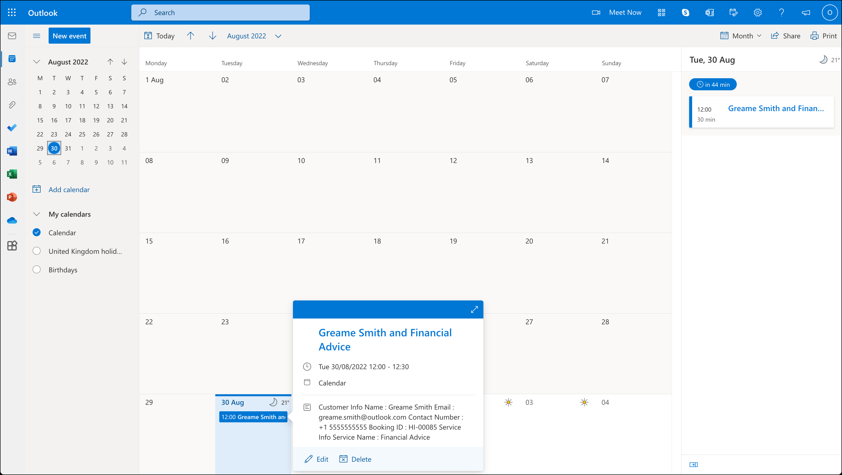842x475 pixels.
Task: Expand the event popup to full view
Action: [474, 309]
